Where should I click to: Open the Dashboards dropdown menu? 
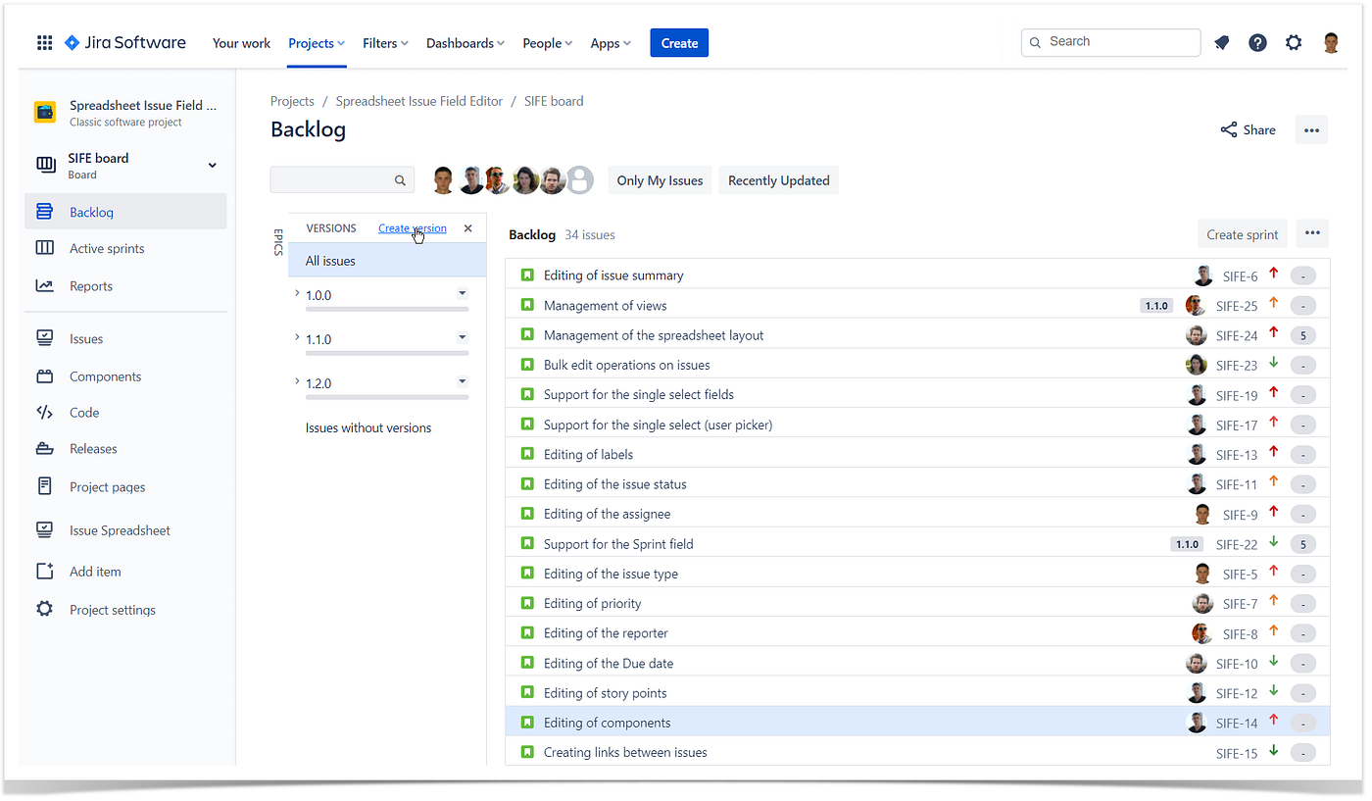point(465,43)
